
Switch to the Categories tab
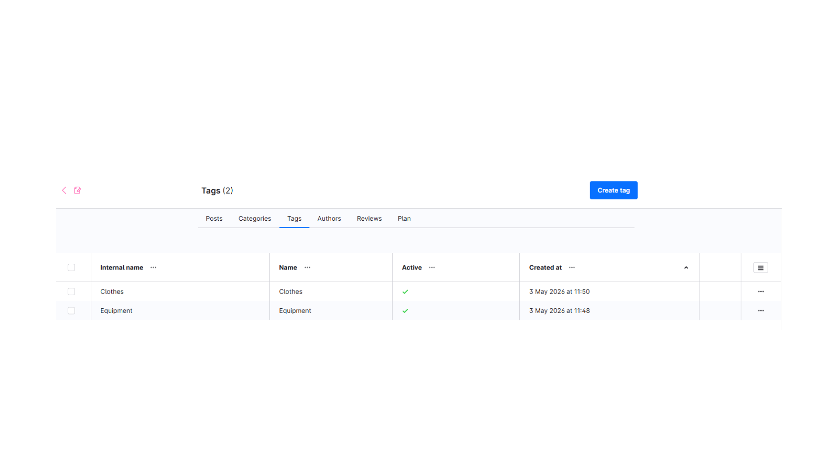pyautogui.click(x=254, y=218)
